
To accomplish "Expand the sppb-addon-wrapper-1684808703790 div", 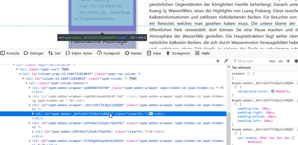I will click(30, 88).
